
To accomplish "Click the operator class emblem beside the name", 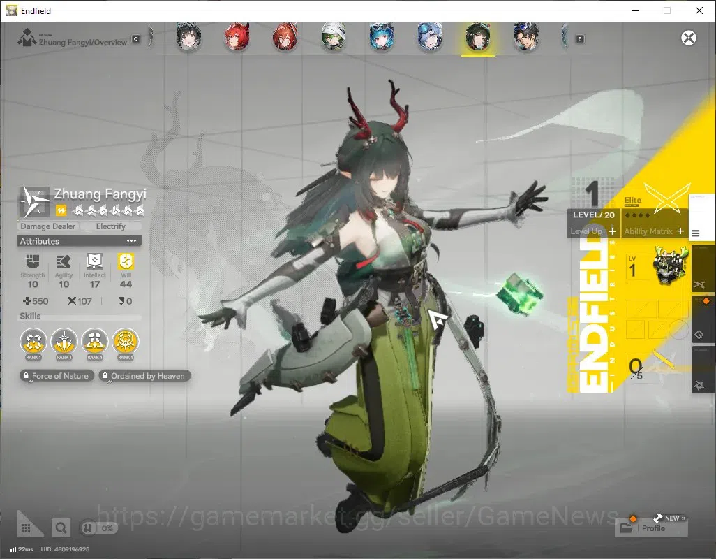I will [35, 202].
